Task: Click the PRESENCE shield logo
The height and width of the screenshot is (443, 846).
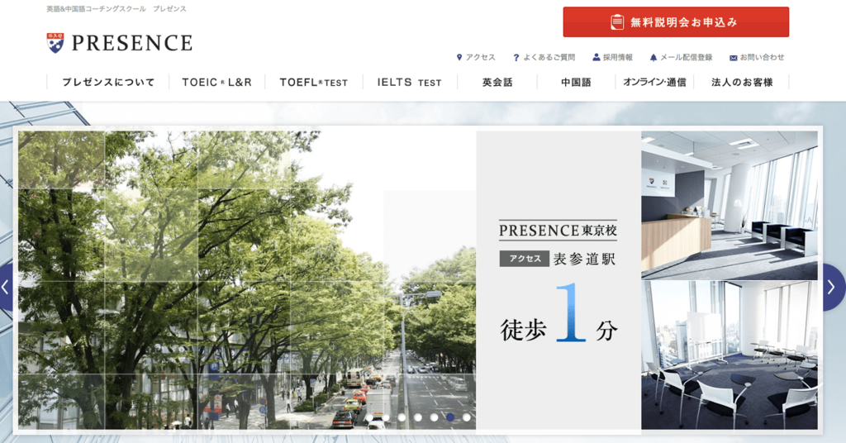Action: 55,43
